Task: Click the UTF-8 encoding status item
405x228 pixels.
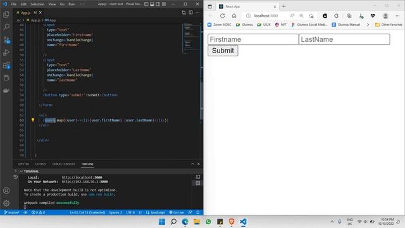Action: (x=130, y=213)
